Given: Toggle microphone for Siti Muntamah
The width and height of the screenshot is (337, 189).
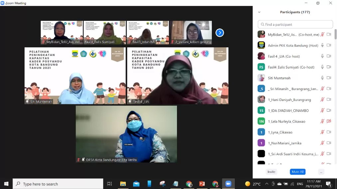Looking at the screenshot, I should [322, 78].
